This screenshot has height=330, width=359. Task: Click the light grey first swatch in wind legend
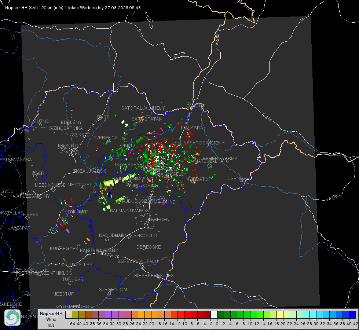[x=69, y=315]
